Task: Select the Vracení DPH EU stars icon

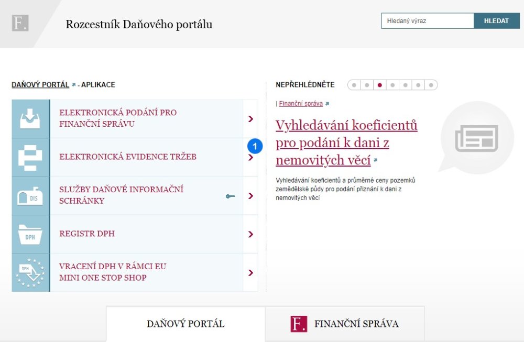Action: pos(30,272)
